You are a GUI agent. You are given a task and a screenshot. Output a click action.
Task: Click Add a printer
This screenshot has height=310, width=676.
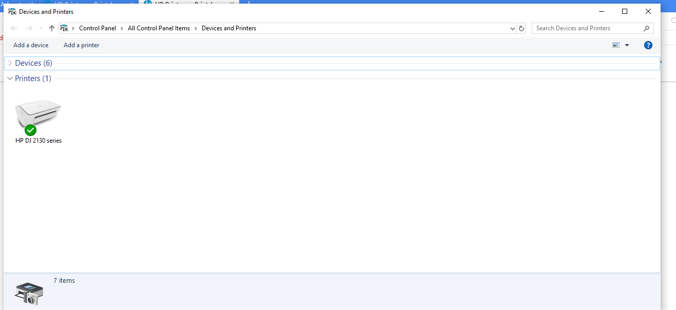click(82, 45)
